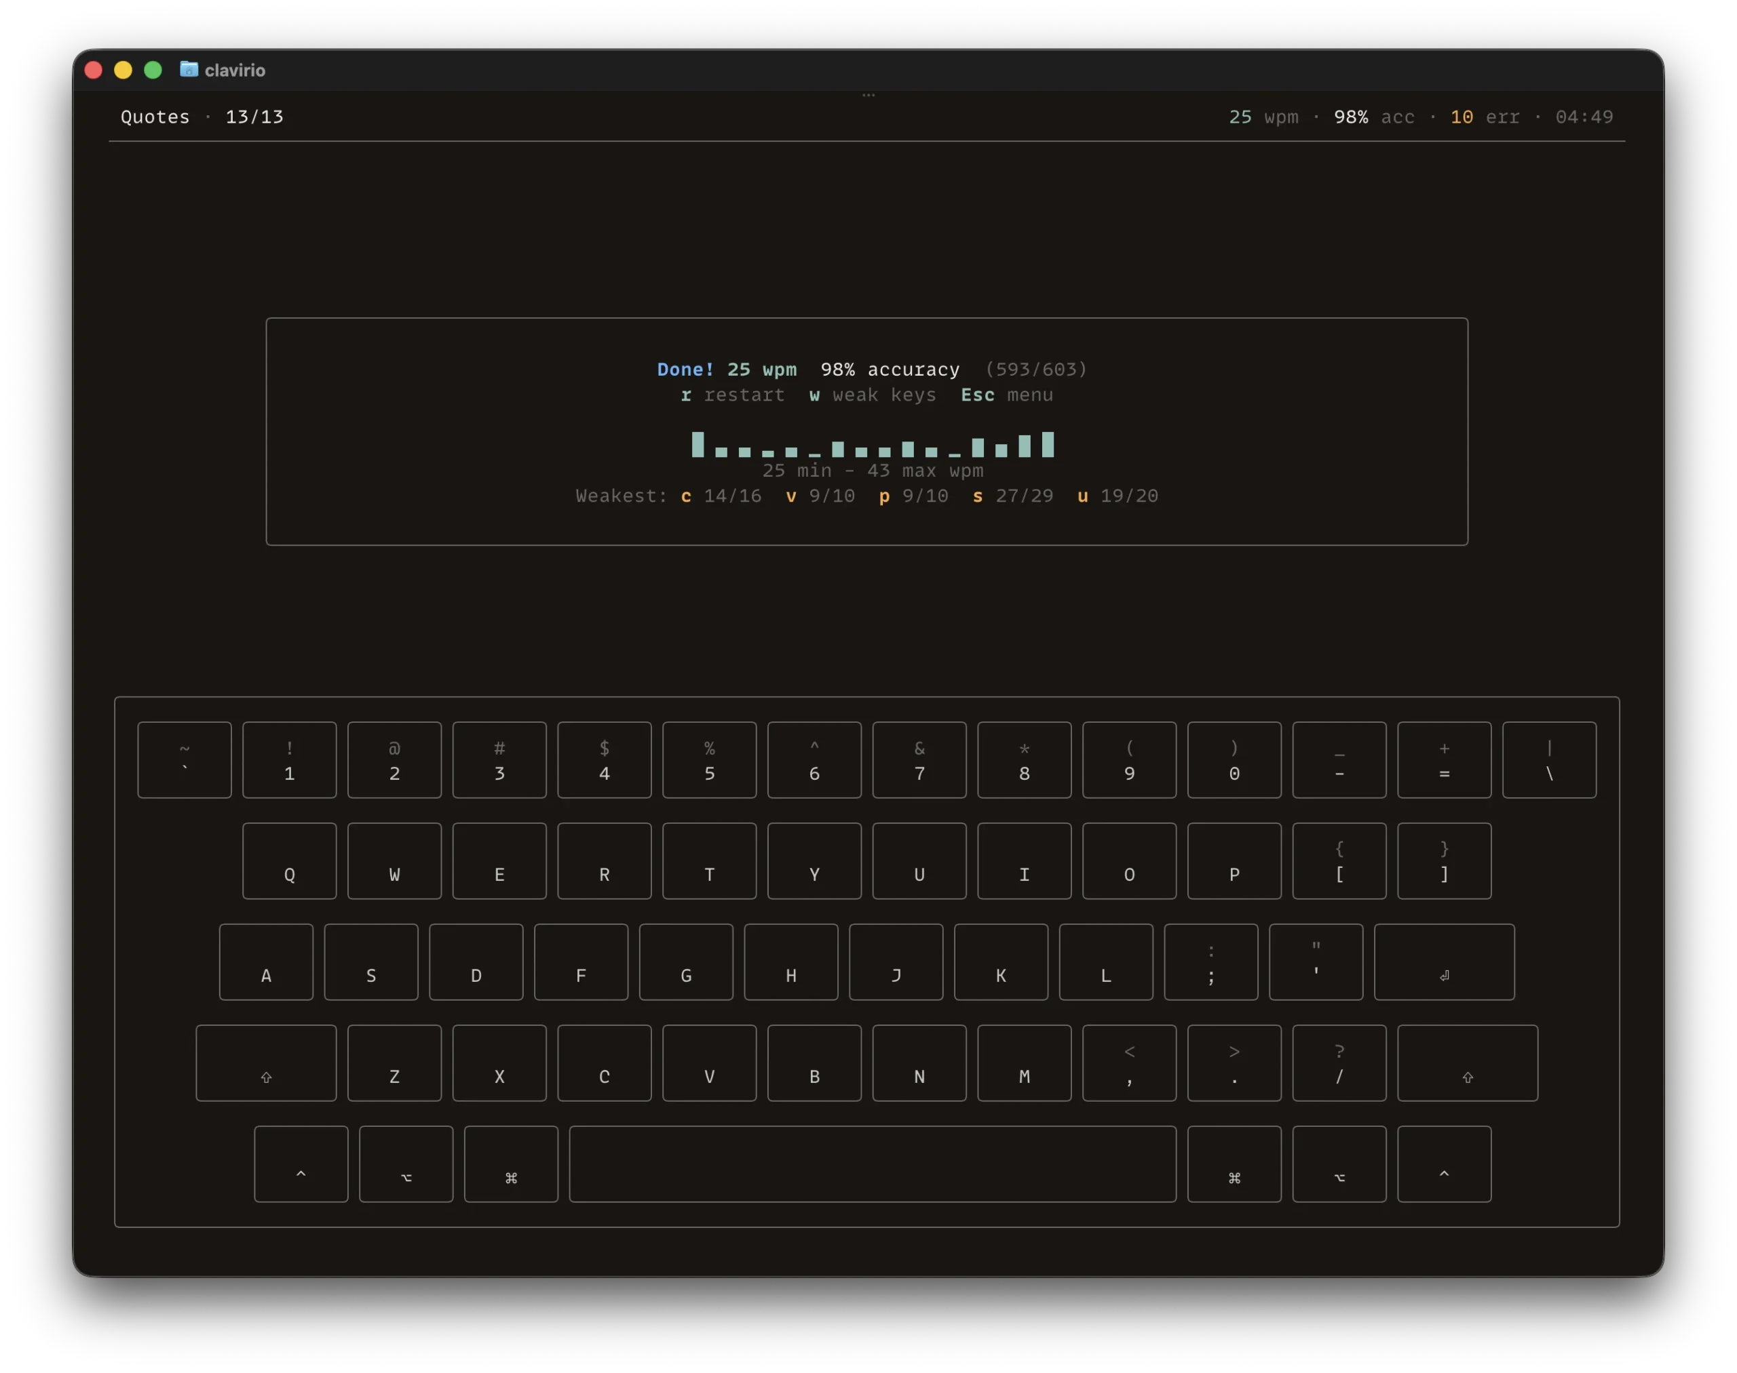
Task: Click the equals plus key
Action: (1444, 759)
